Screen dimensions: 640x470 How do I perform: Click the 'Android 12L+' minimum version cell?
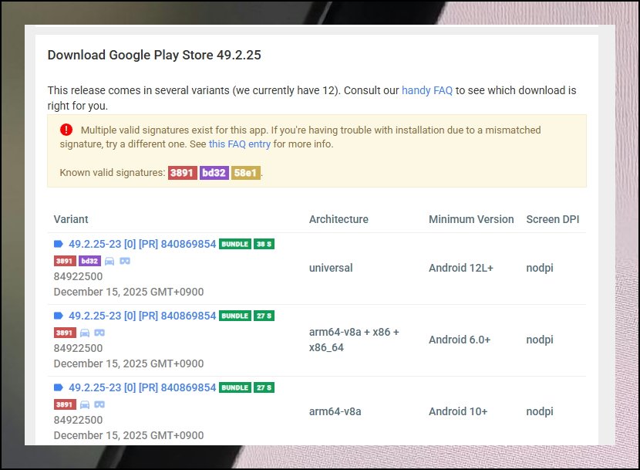[x=461, y=268]
